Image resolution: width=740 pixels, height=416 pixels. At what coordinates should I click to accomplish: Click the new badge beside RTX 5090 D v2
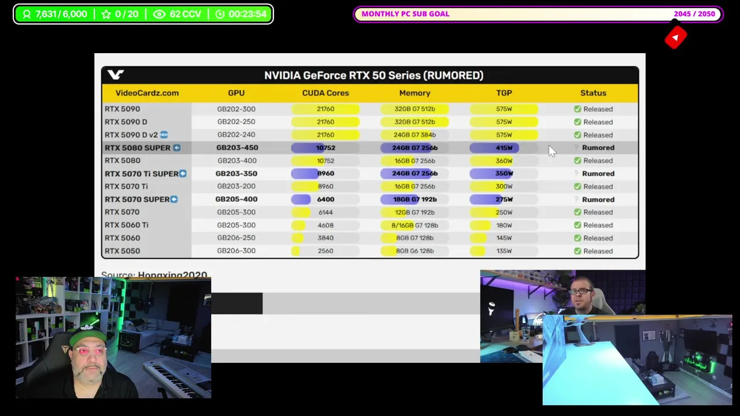point(164,135)
